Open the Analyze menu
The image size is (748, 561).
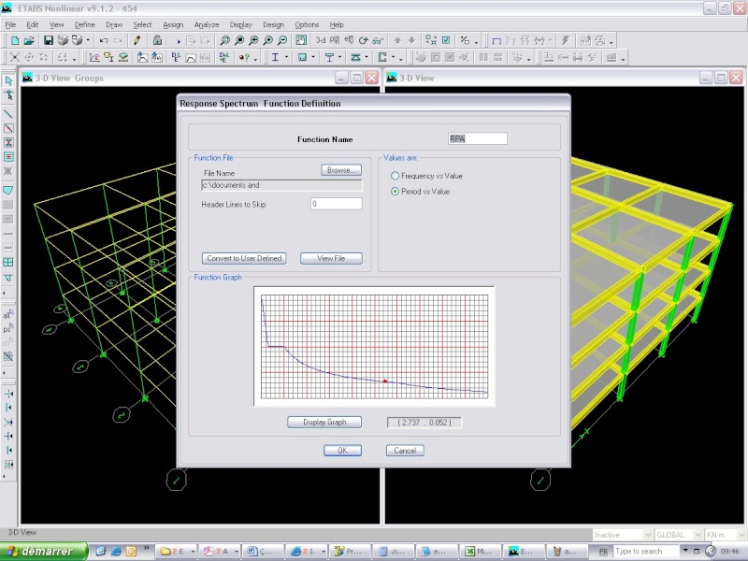[206, 24]
